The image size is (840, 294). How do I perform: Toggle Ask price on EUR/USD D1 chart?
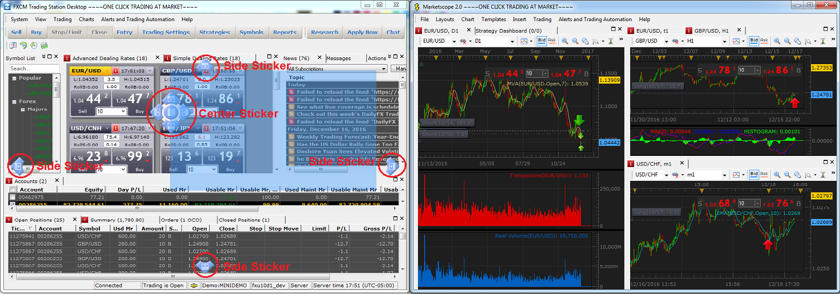click(x=552, y=41)
